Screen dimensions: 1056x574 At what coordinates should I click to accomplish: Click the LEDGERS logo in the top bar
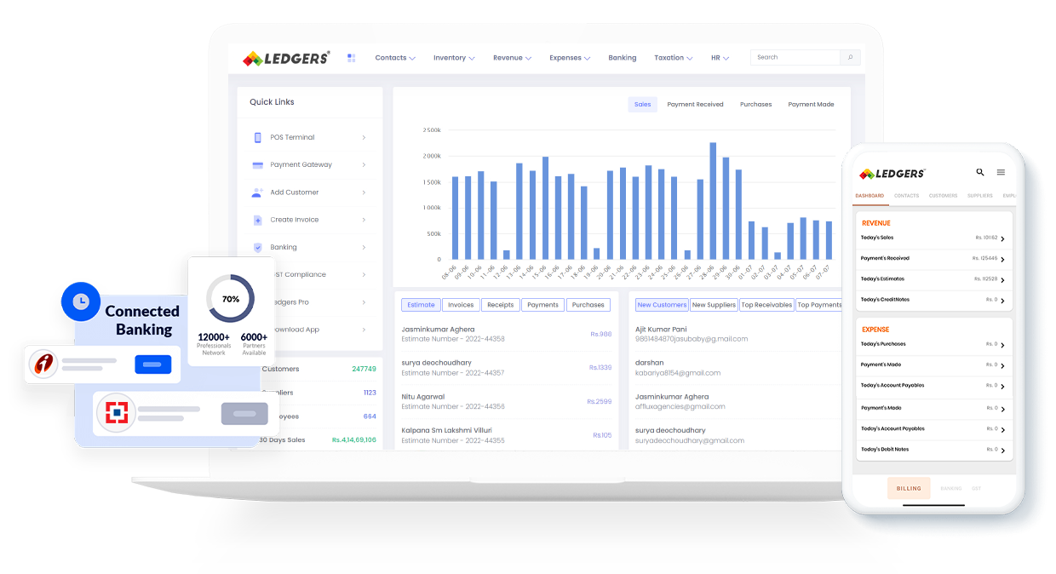coord(285,57)
